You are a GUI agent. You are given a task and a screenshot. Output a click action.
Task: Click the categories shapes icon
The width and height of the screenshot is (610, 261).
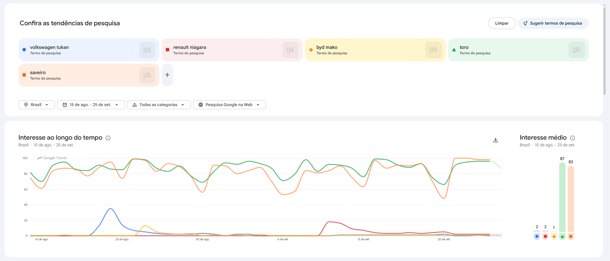[135, 105]
